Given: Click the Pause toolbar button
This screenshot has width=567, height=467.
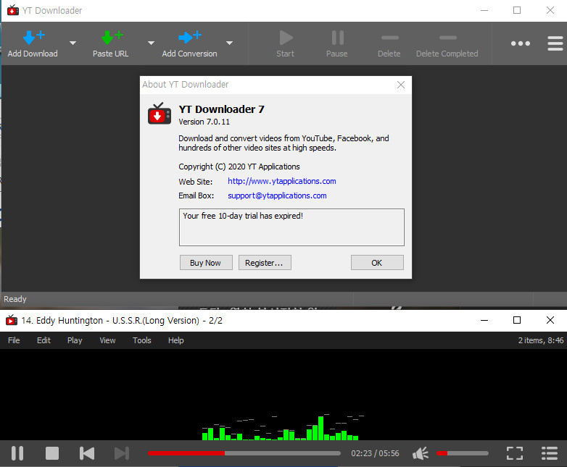Looking at the screenshot, I should 336,43.
